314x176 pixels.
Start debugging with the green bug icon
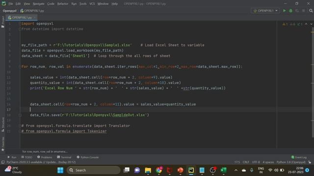[291, 11]
